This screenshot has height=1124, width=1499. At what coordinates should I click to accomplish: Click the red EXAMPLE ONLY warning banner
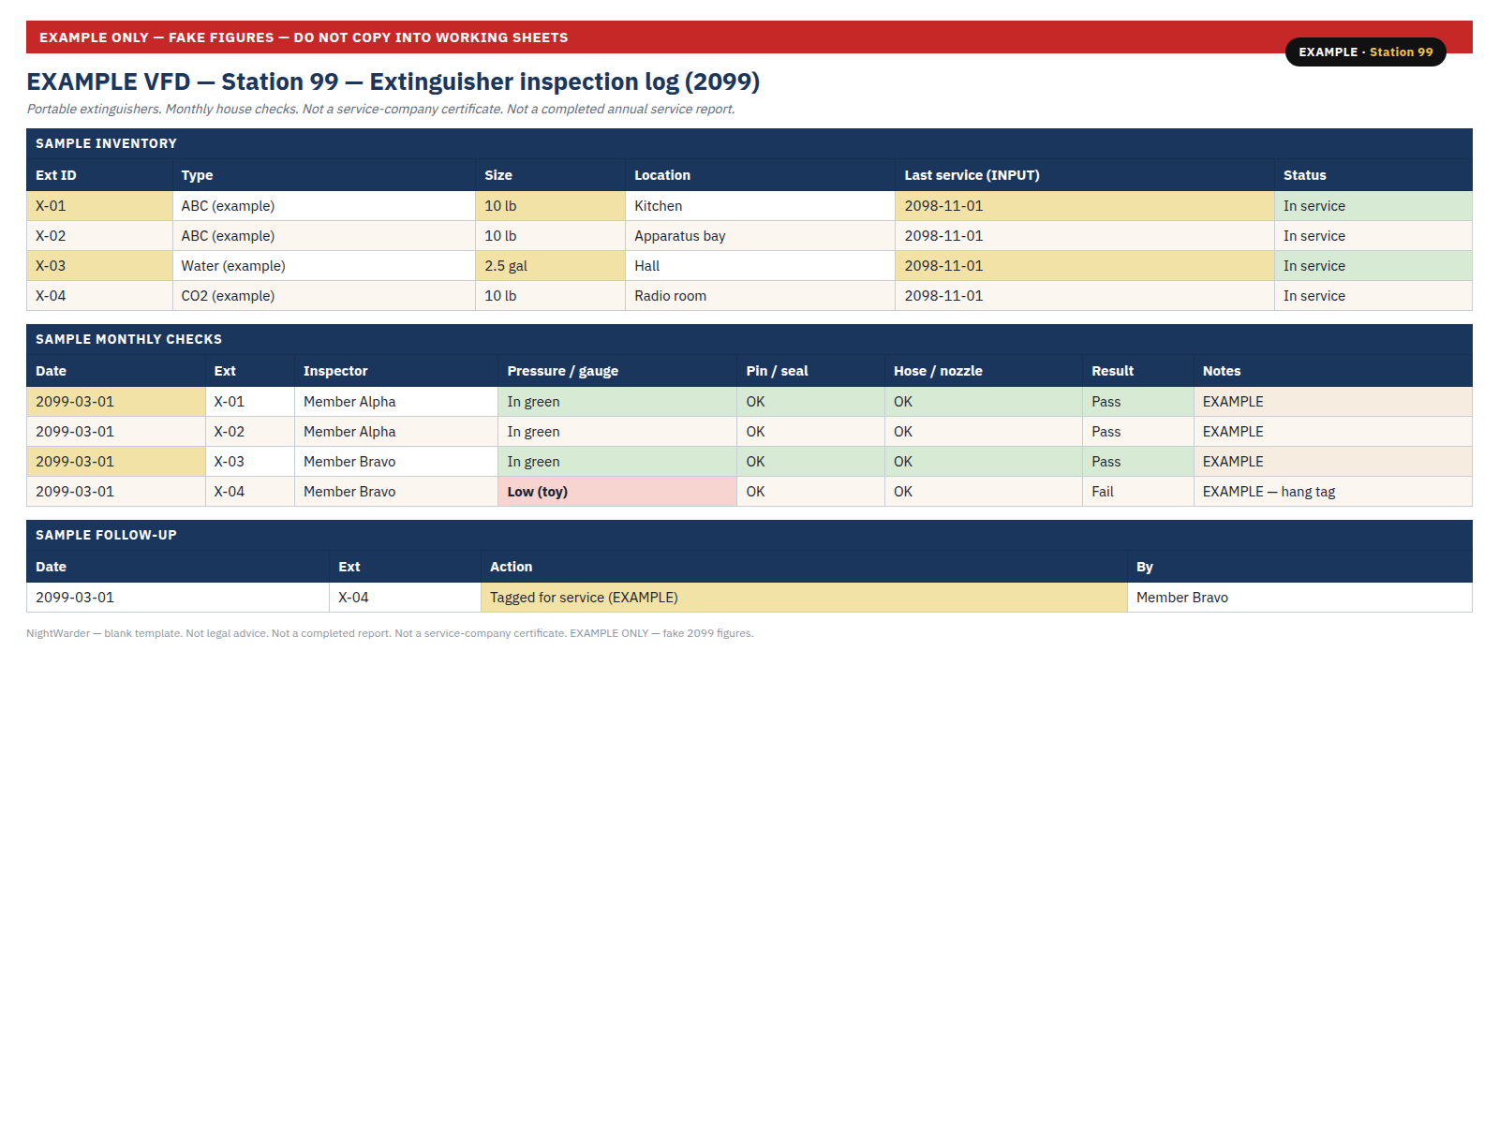pos(749,37)
